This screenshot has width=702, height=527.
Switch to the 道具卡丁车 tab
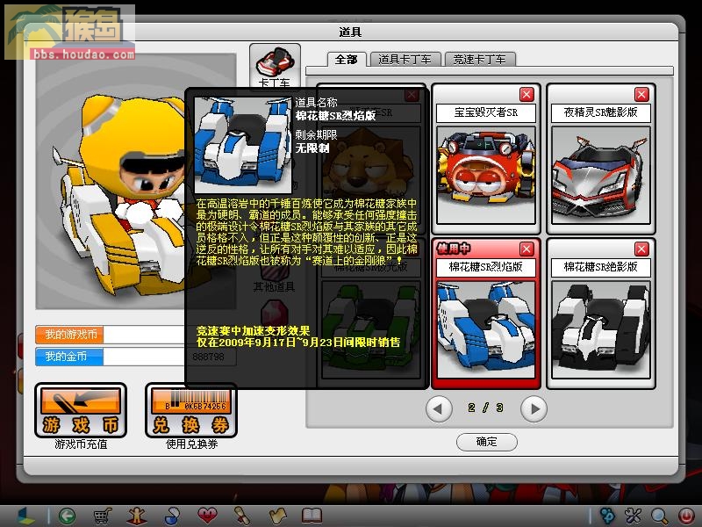click(405, 60)
